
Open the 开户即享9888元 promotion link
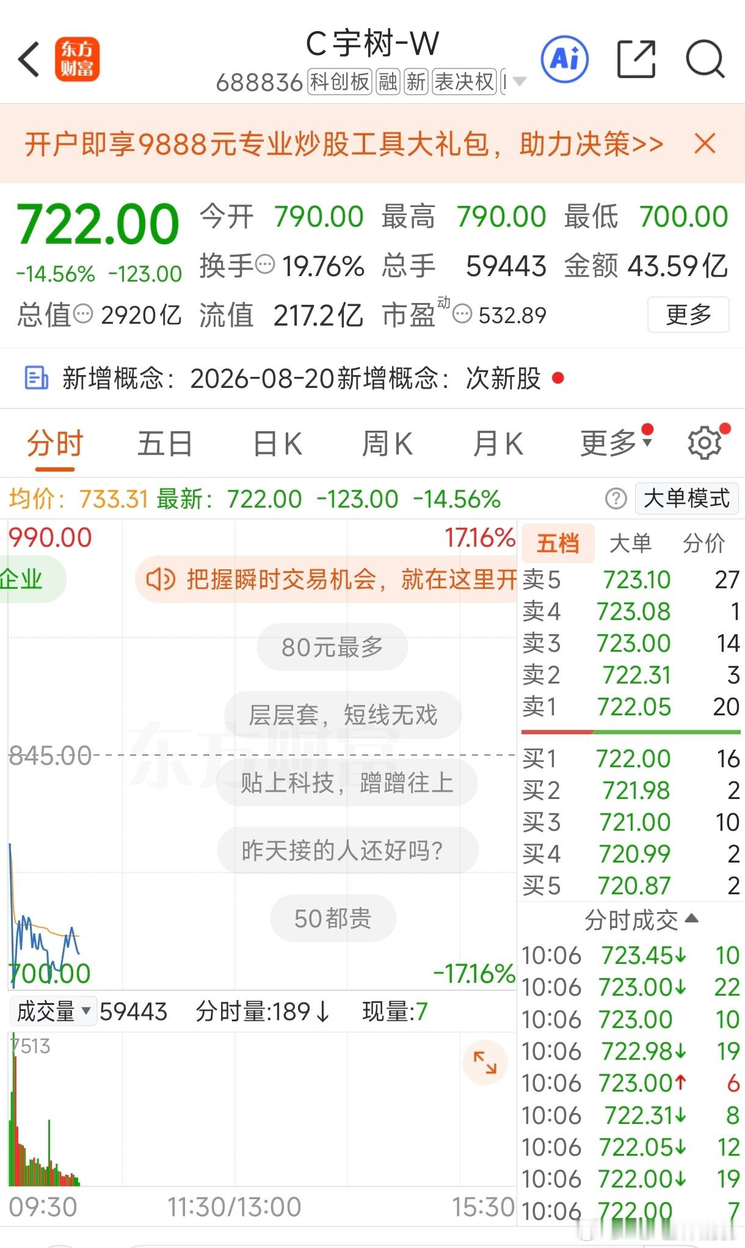pyautogui.click(x=344, y=144)
